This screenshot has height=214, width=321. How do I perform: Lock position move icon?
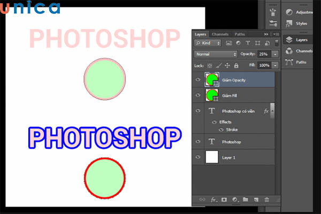227,65
